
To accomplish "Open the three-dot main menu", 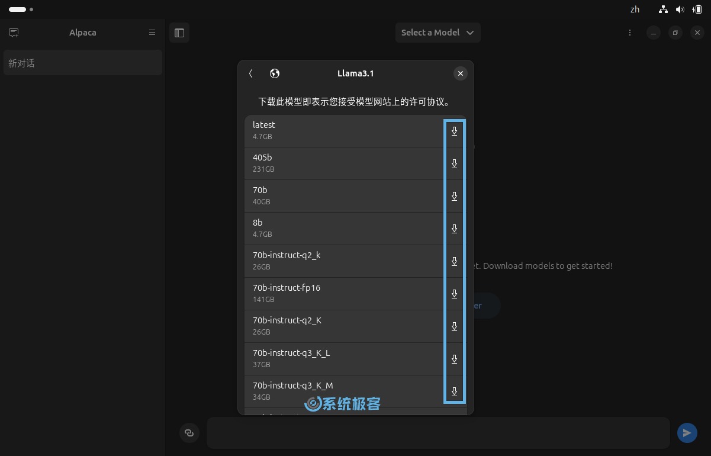I will [630, 33].
